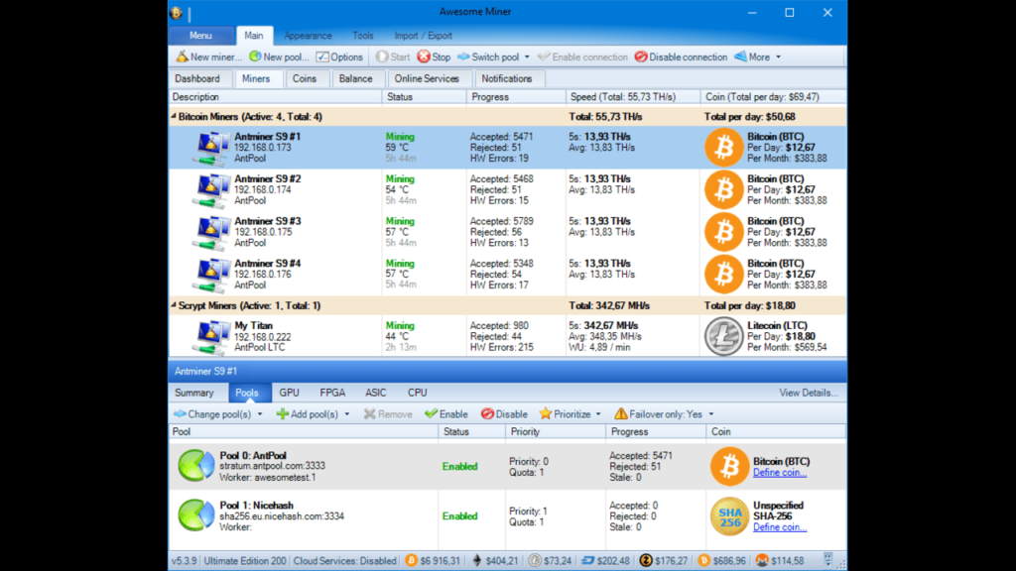The height and width of the screenshot is (571, 1016).
Task: Sort miners by the Speed column header
Action: click(632, 97)
